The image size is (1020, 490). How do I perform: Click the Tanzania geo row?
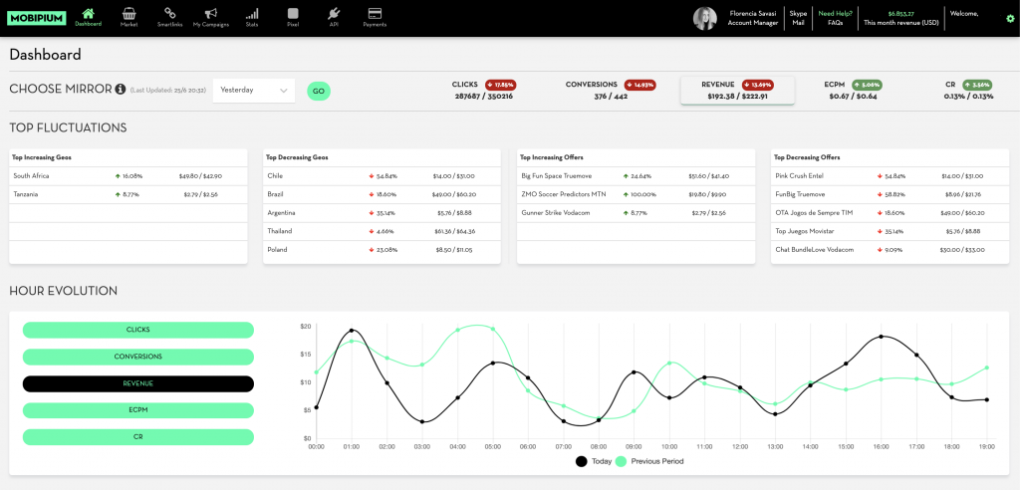click(x=128, y=194)
